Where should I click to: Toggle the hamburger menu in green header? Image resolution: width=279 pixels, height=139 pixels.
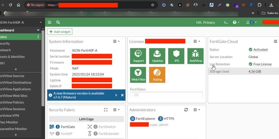tap(50, 22)
